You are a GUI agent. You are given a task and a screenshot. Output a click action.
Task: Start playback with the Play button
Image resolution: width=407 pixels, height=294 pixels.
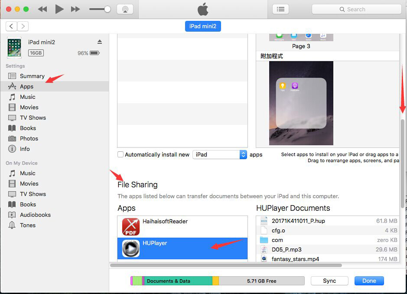click(x=59, y=10)
